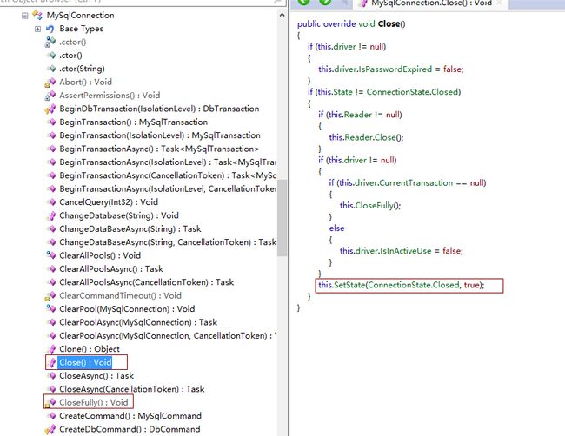Follow the CurrentTransaction link in code
The height and width of the screenshot is (436, 565).
(x=415, y=183)
